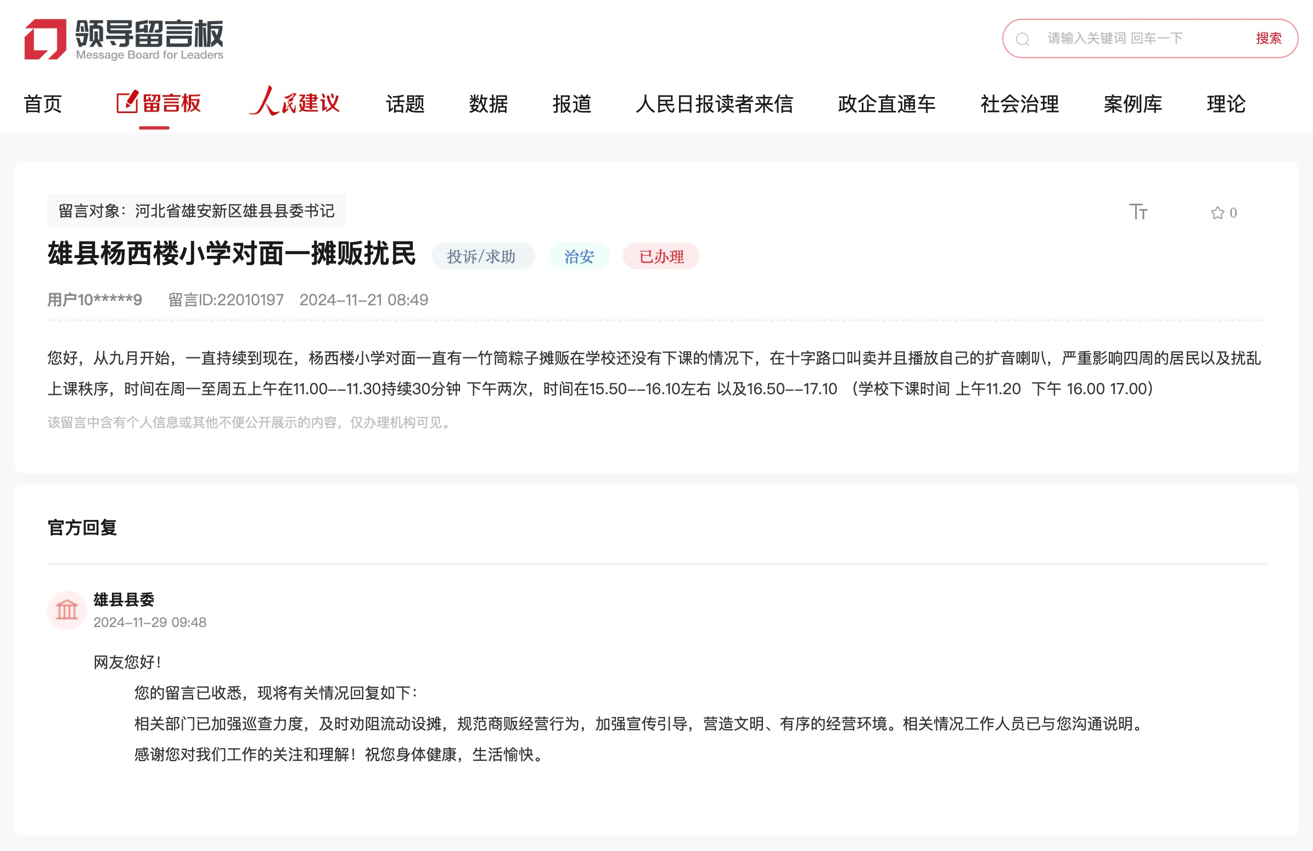
Task: Click the responder name 雄县县委
Action: tap(124, 600)
